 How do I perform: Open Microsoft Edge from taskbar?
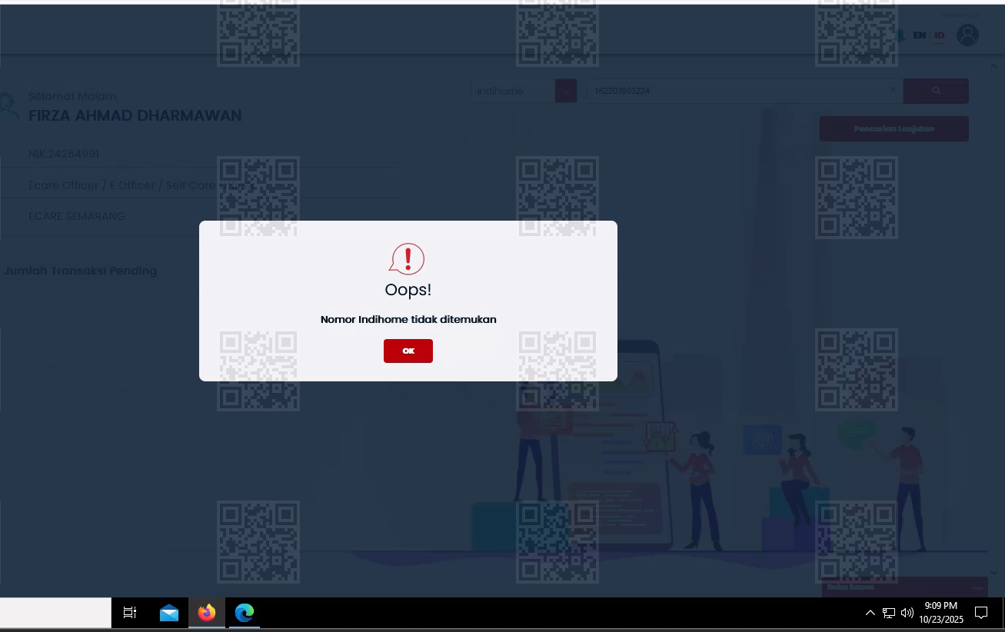(x=245, y=613)
